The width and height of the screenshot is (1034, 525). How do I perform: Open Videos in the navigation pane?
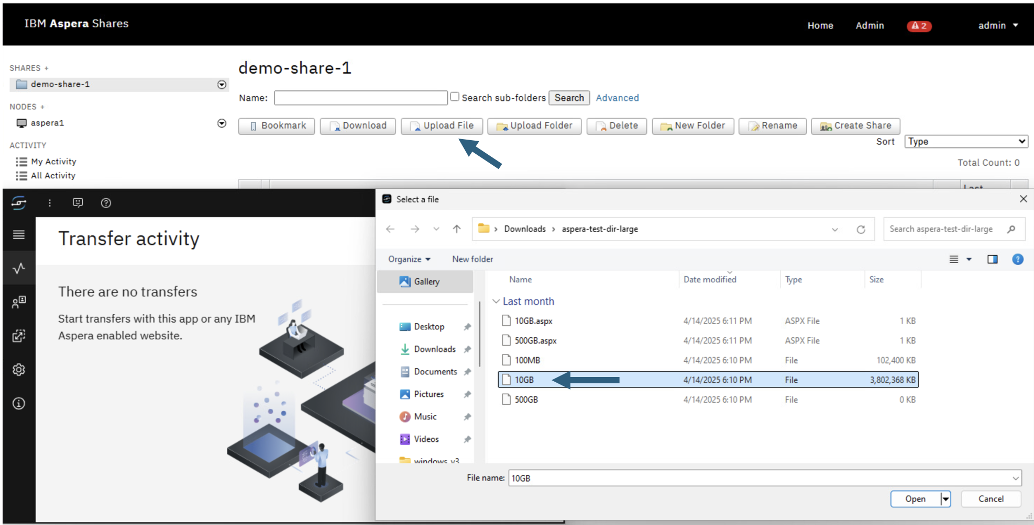click(x=426, y=439)
